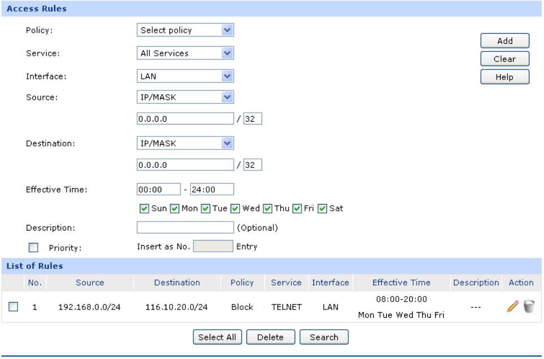Click the Description column header

click(476, 283)
